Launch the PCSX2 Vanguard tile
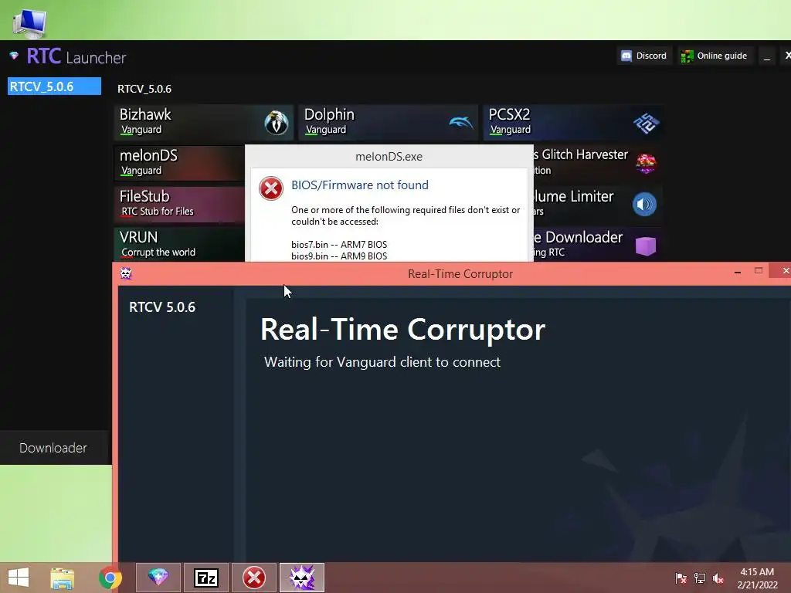This screenshot has height=593, width=791. click(572, 122)
